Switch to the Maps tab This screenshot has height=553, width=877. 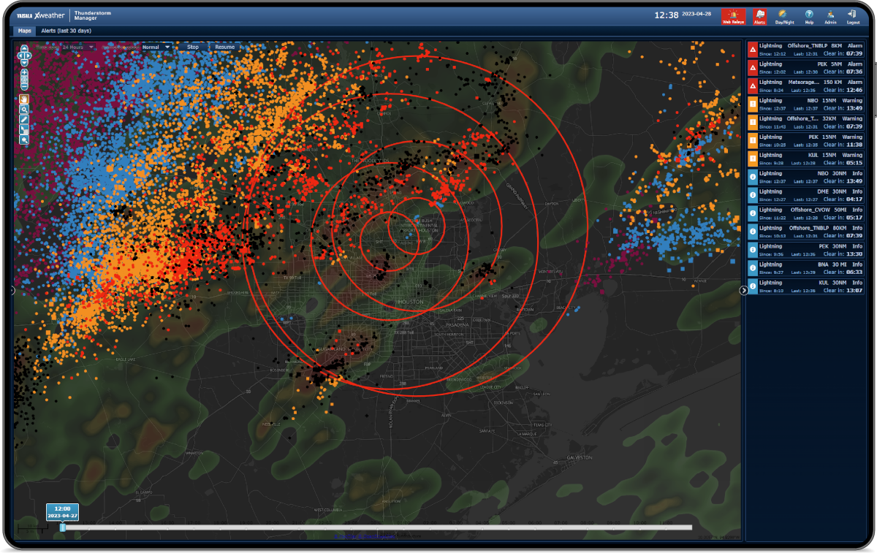pyautogui.click(x=25, y=31)
